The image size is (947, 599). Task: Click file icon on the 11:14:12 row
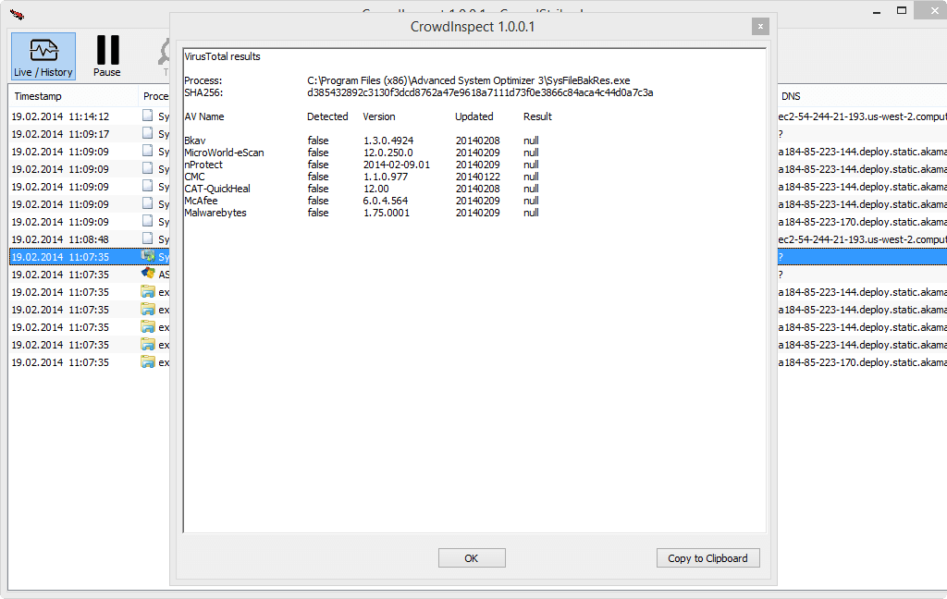point(147,116)
